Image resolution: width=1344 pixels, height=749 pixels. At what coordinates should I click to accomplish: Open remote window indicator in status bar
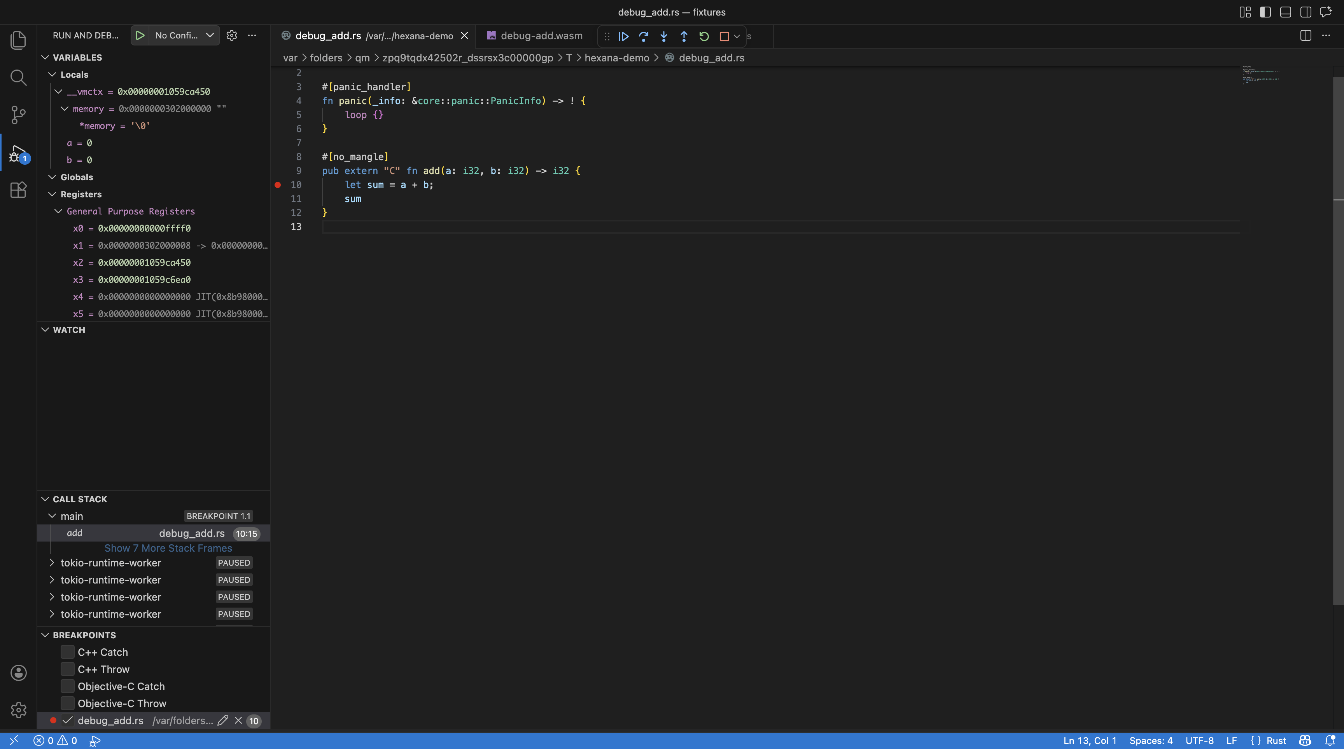tap(14, 740)
